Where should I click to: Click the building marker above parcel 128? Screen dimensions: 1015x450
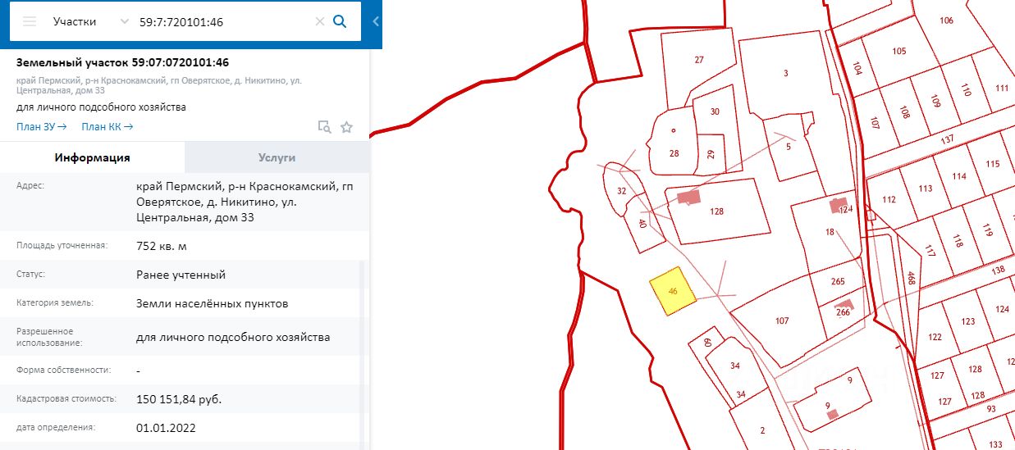[x=688, y=197]
